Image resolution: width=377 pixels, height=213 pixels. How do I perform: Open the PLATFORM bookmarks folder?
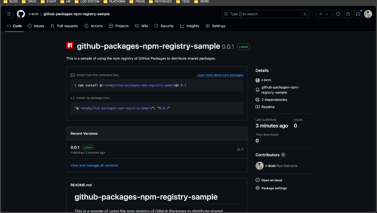pos(114,2)
